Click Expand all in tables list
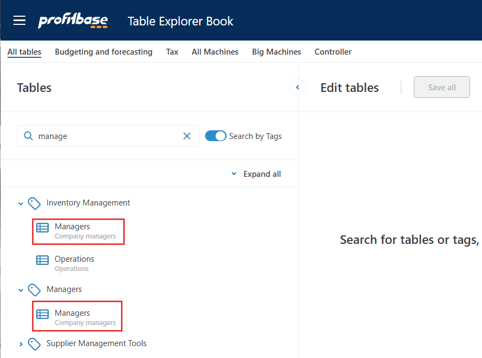The height and width of the screenshot is (358, 482). click(x=256, y=174)
